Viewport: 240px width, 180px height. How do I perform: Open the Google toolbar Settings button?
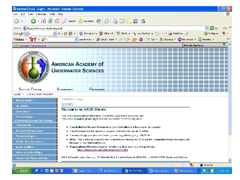pyautogui.click(x=211, y=34)
